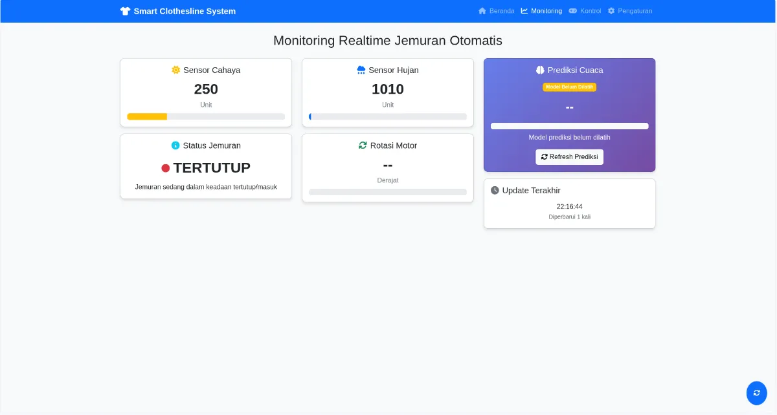Open the Beranda home page

pos(496,11)
